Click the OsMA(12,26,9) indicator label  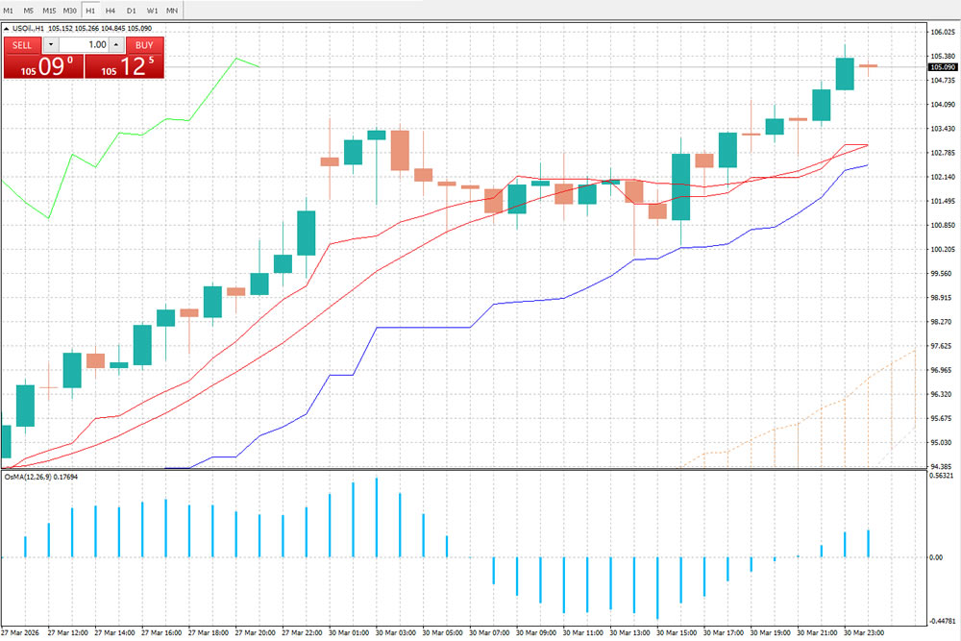click(x=27, y=476)
